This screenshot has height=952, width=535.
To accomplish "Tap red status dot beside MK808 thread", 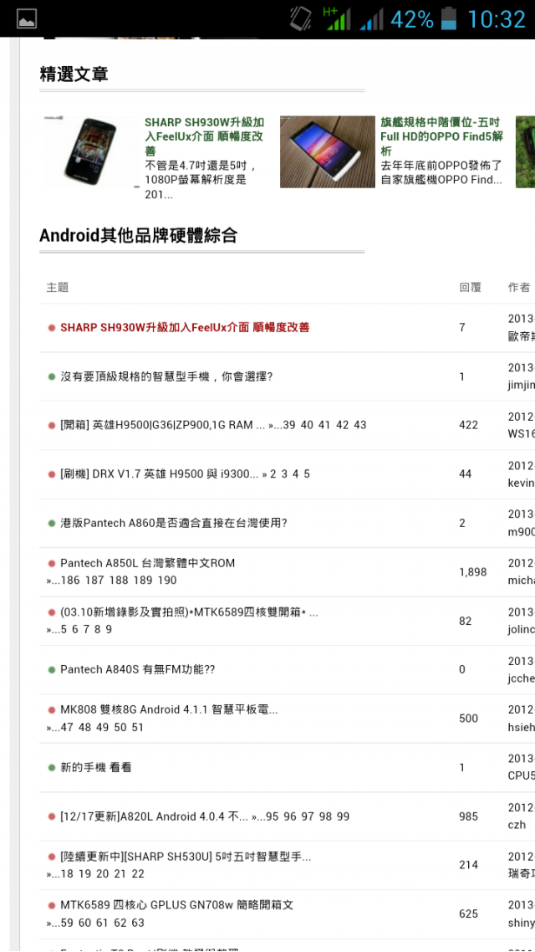I will [52, 709].
